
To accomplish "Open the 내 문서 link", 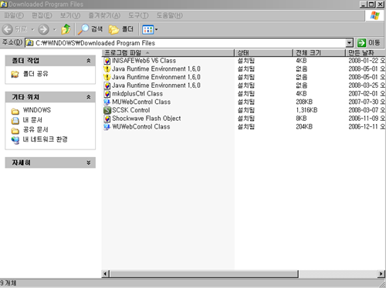I will [x=32, y=120].
